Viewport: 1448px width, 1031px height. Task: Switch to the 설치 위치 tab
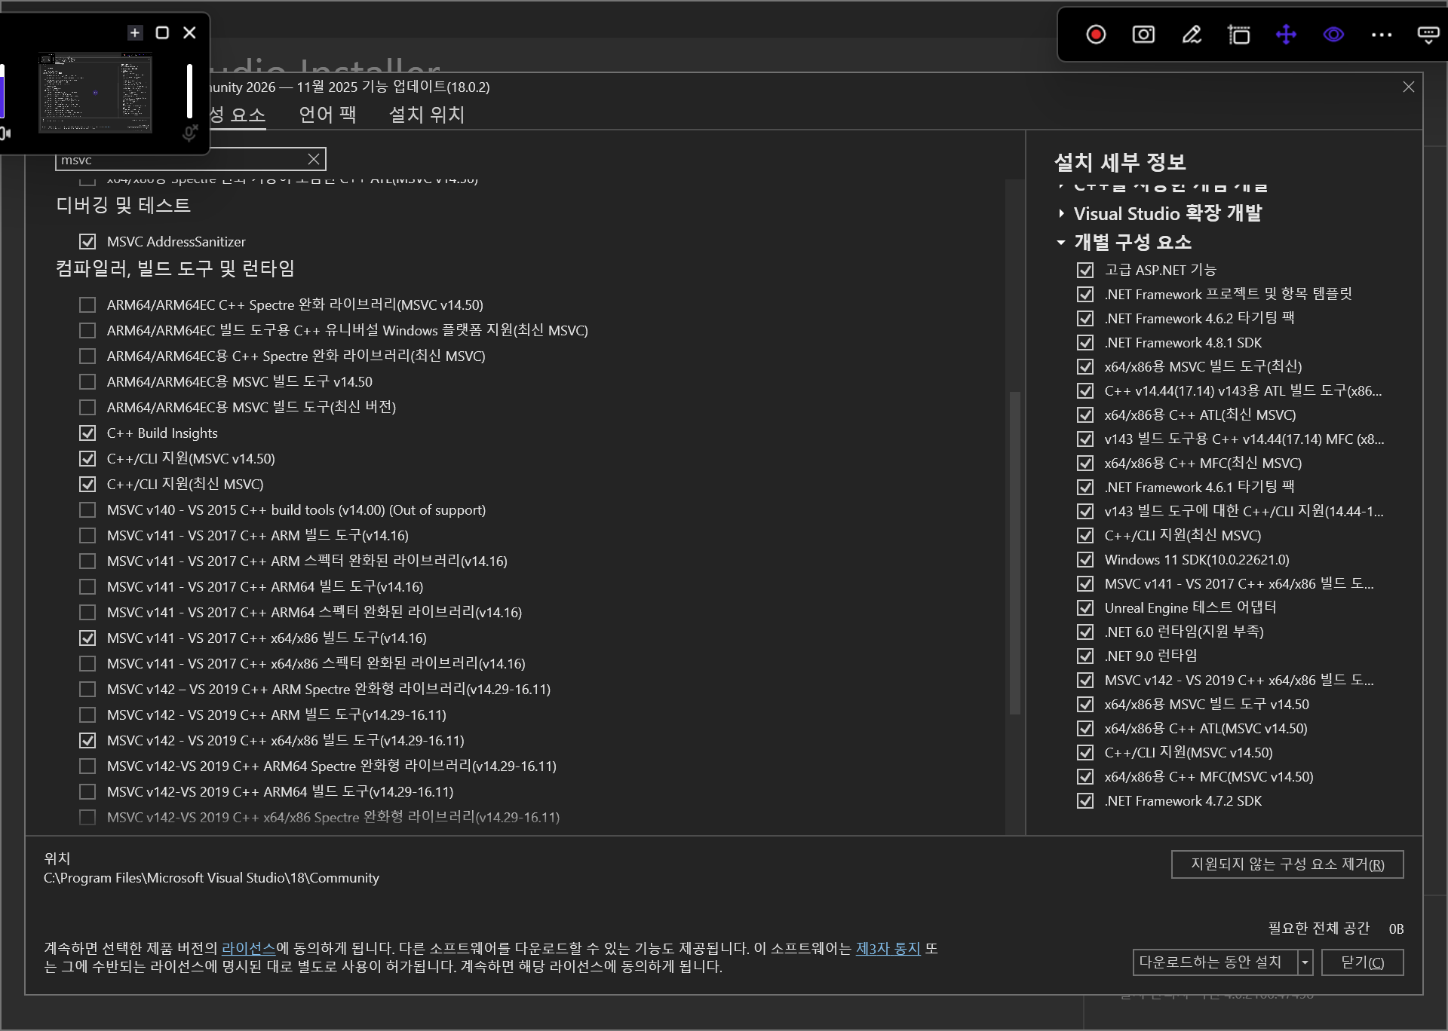[426, 115]
